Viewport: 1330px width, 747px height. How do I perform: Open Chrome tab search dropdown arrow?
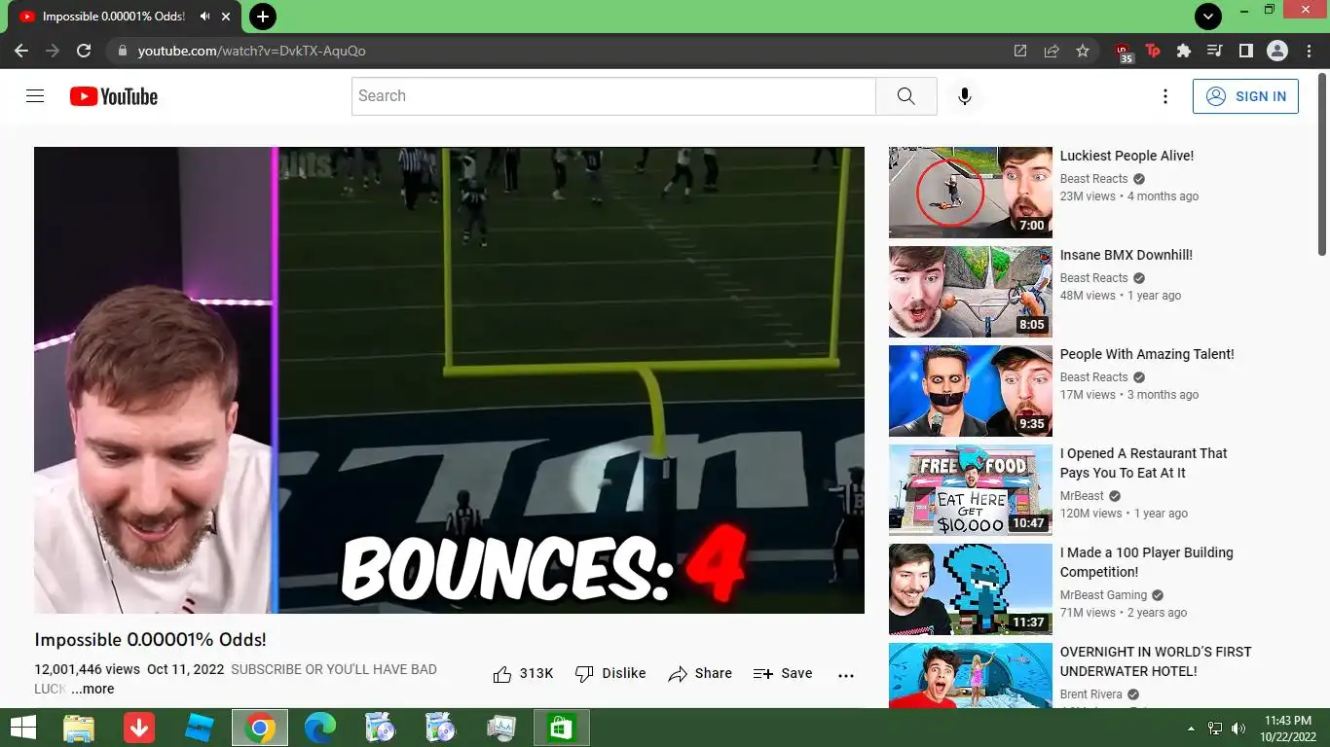pos(1207,17)
